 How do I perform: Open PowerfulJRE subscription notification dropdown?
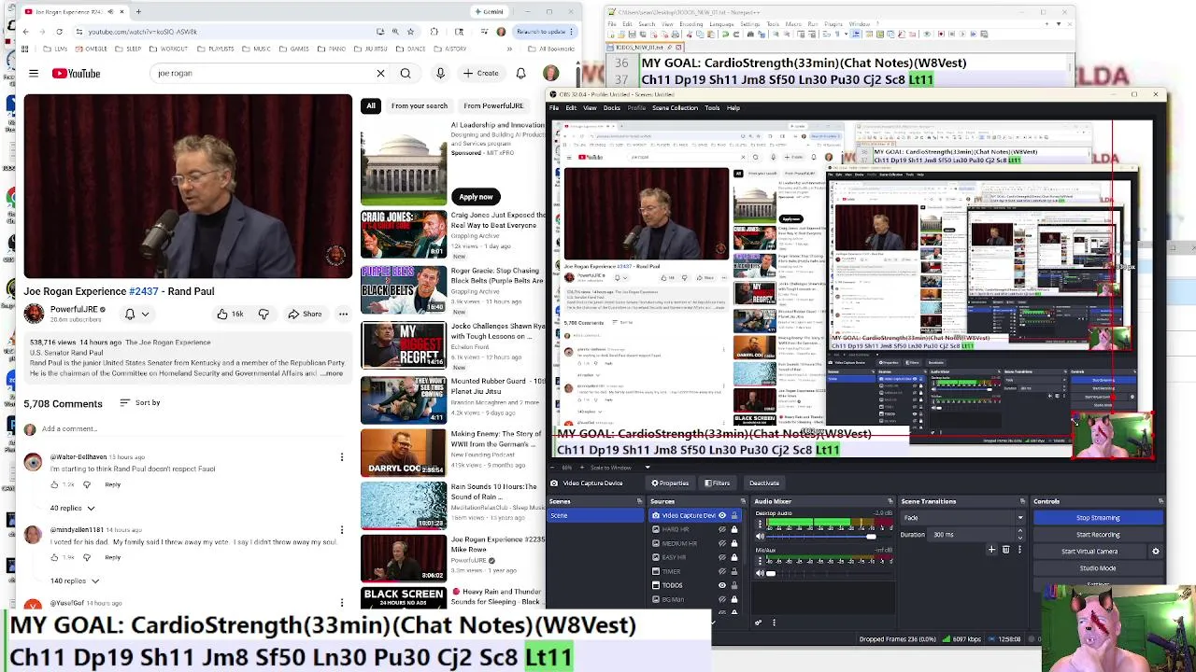pos(135,314)
